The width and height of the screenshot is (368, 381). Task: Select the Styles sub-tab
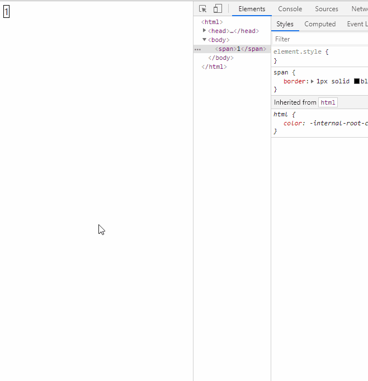(x=285, y=24)
